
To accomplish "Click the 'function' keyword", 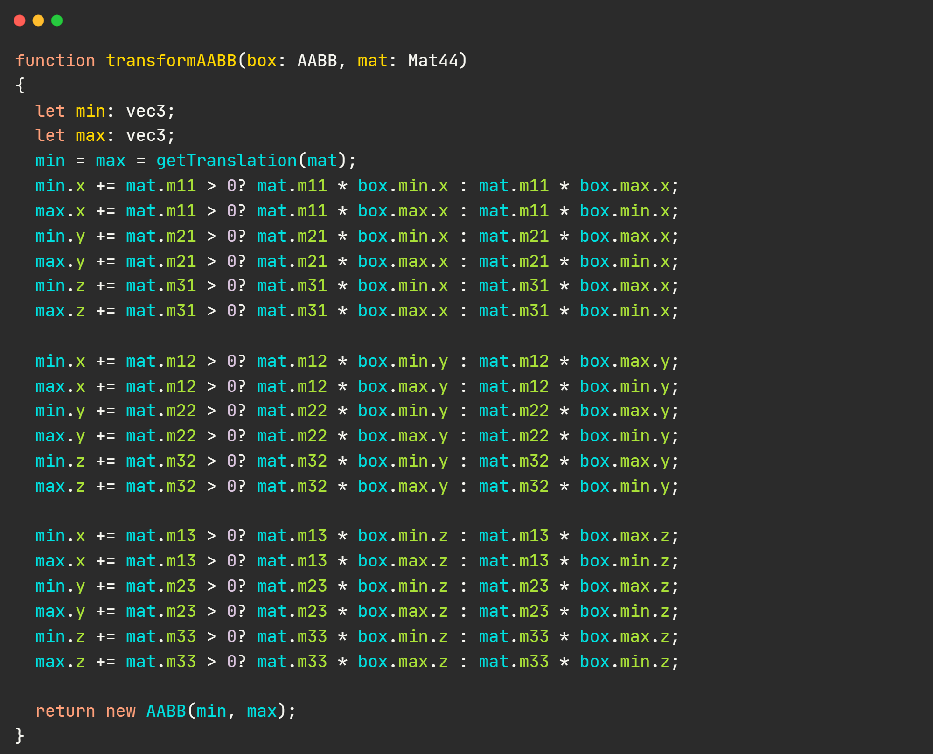I will click(x=55, y=61).
